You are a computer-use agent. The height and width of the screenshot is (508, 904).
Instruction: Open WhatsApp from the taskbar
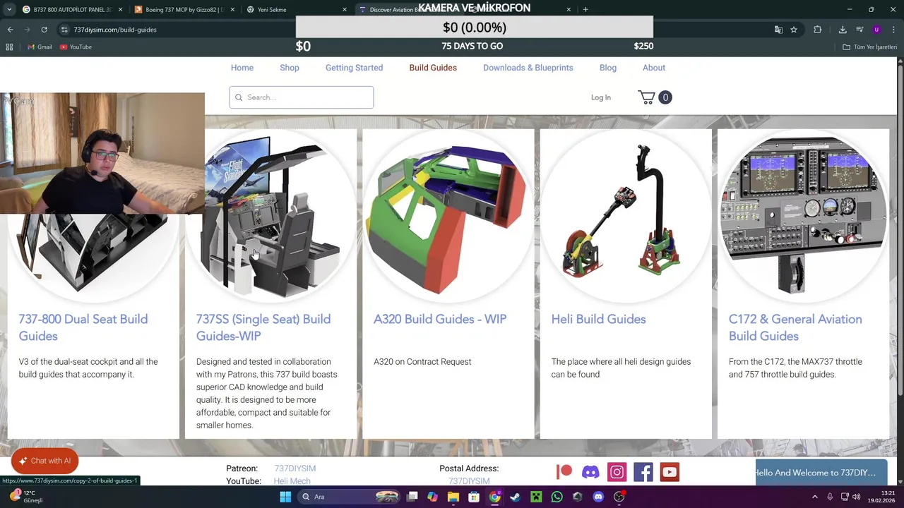557,497
